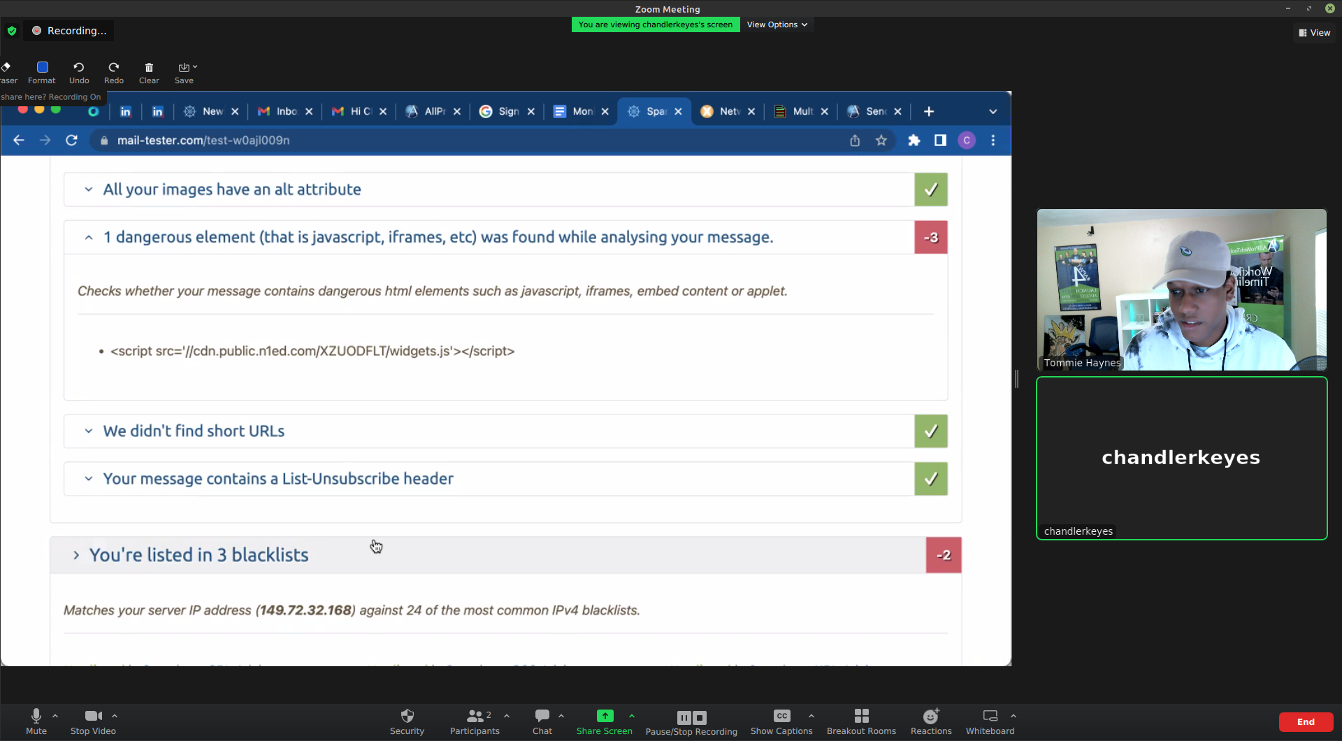Close the Spam tester tab
Screen dimensions: 1342x741
coord(678,112)
